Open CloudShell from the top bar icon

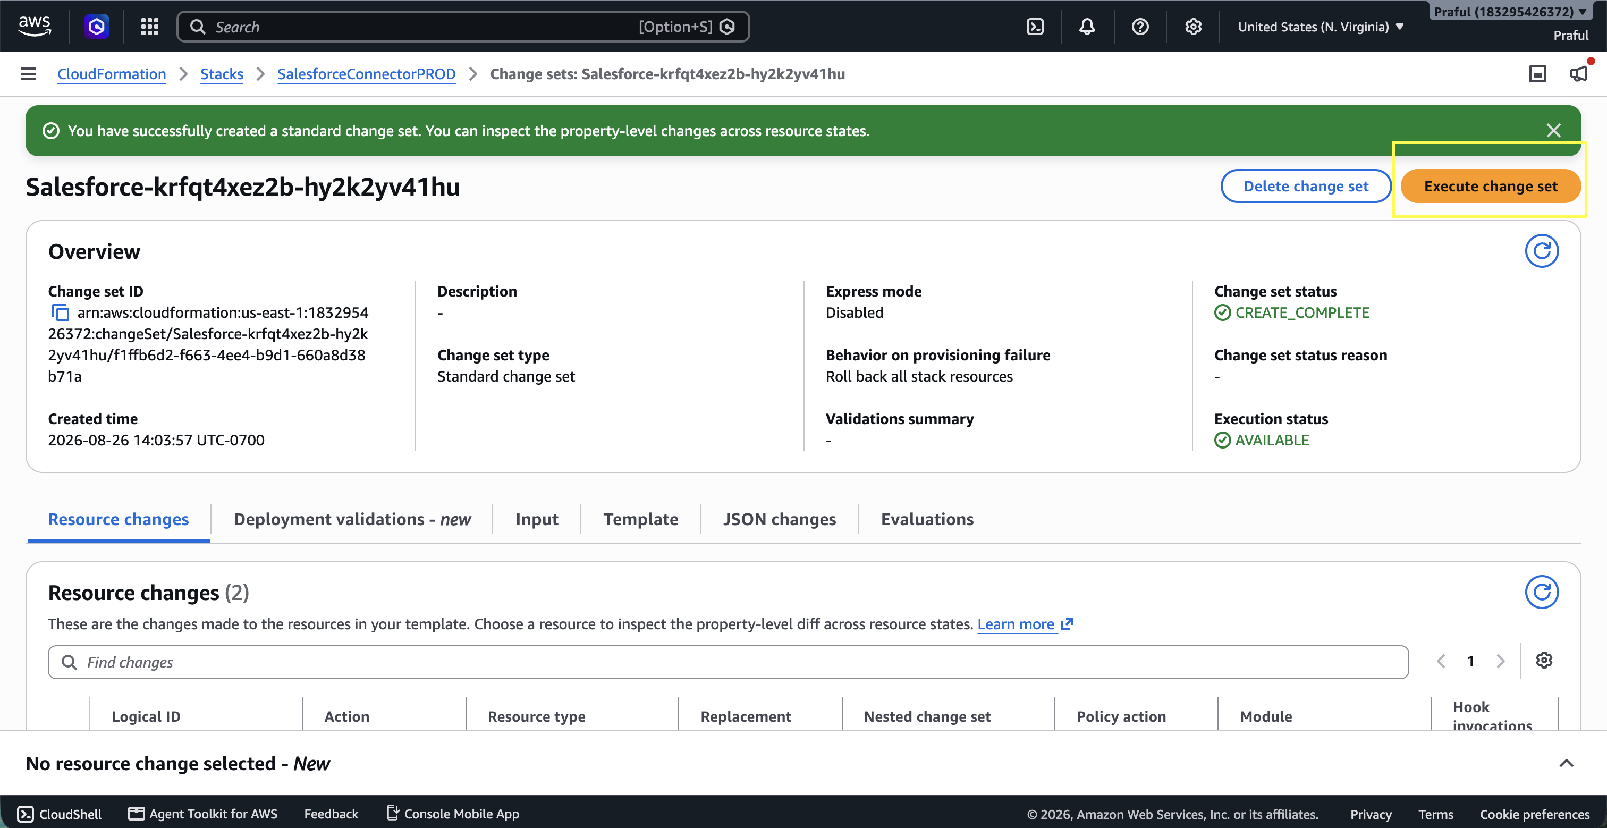1035,26
